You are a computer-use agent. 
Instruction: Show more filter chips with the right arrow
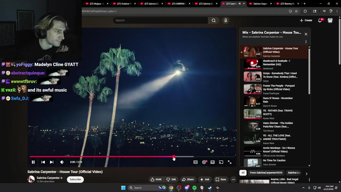[x=306, y=174]
